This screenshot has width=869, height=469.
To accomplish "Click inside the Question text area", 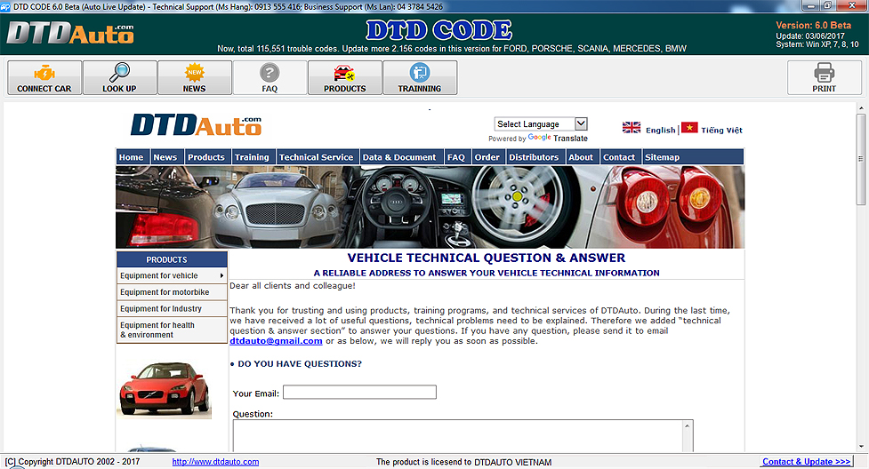I will (458, 436).
